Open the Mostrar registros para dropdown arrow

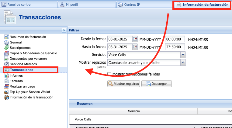pos(183,62)
